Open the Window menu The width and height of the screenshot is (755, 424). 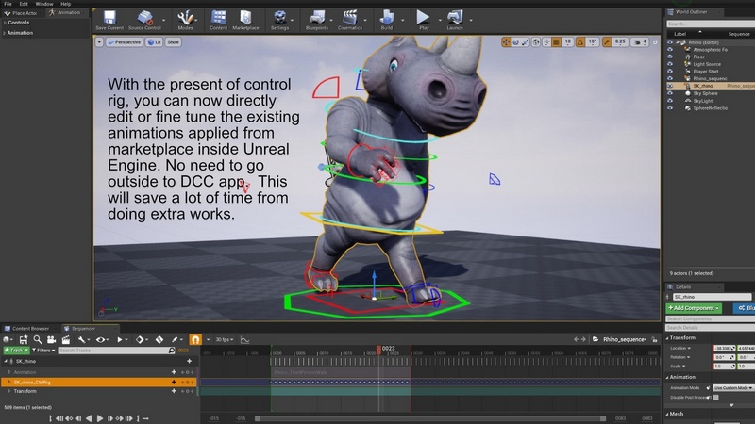coord(44,4)
